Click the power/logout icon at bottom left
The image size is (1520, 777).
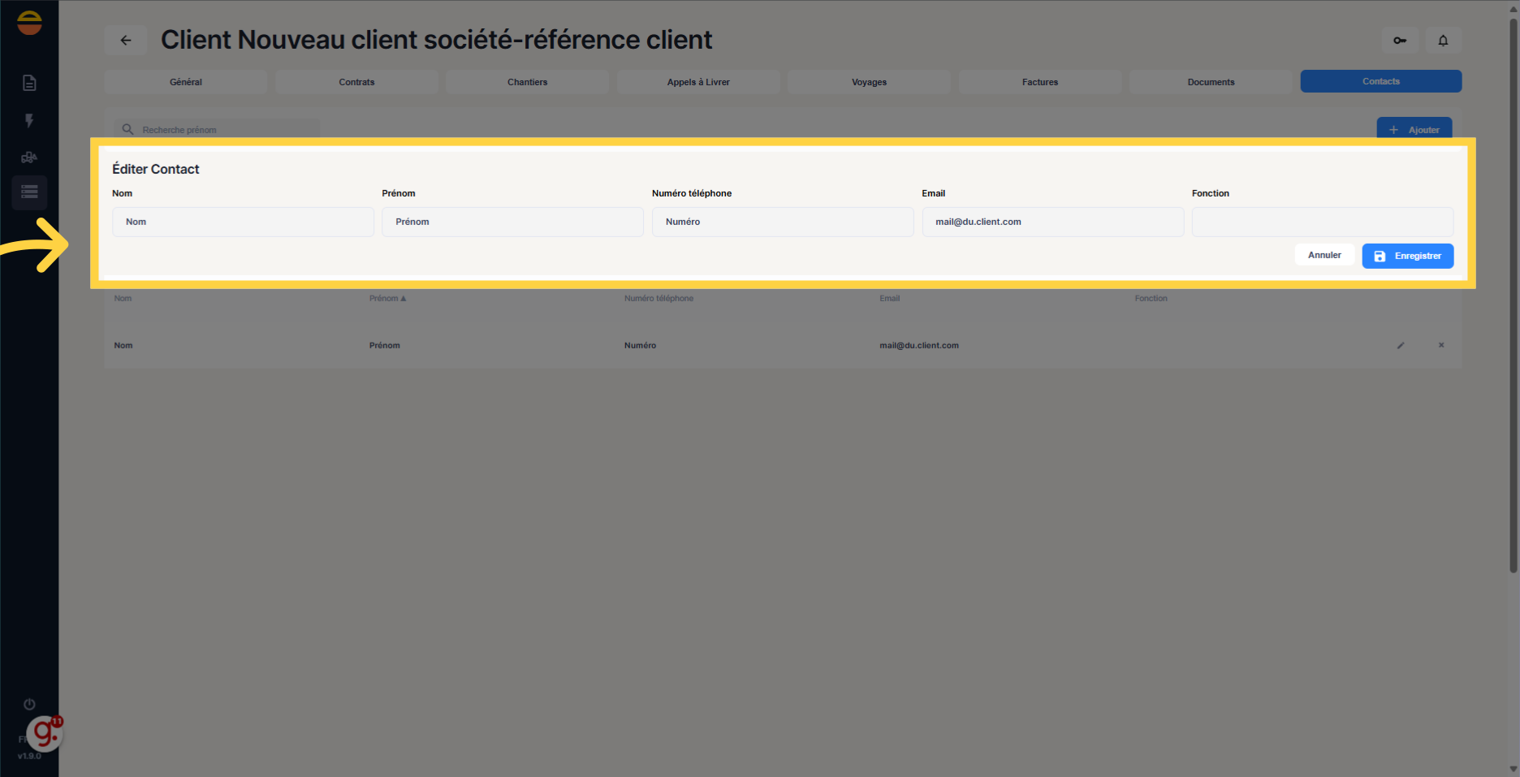28,704
